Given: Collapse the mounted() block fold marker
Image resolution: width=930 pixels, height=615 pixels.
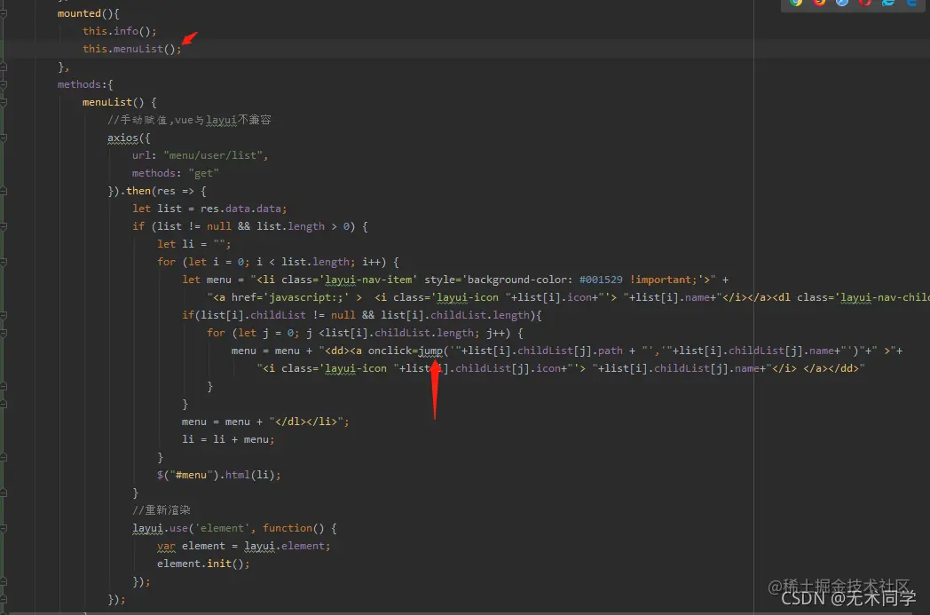Looking at the screenshot, I should 4,13.
